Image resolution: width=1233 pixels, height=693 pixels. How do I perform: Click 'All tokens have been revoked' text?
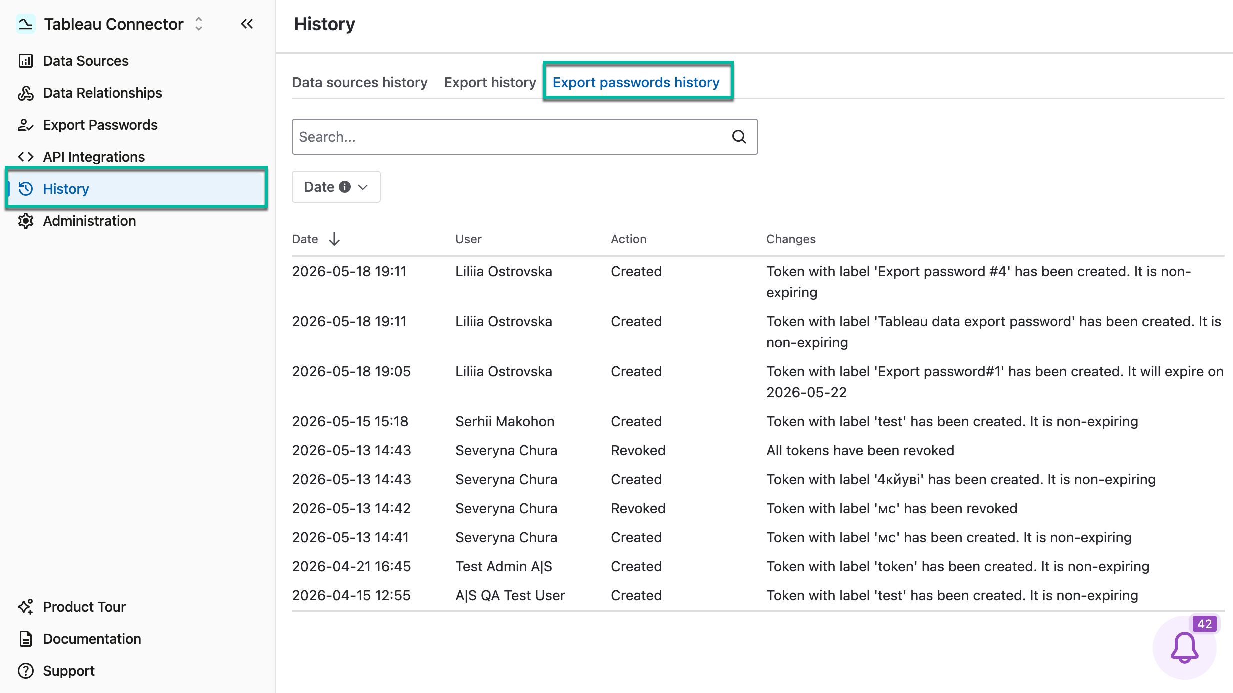(x=860, y=450)
